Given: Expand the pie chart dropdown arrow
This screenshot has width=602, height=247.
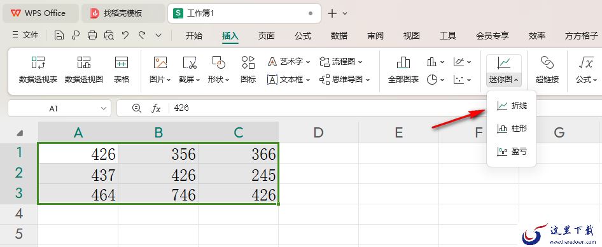Looking at the screenshot, I should (x=442, y=80).
